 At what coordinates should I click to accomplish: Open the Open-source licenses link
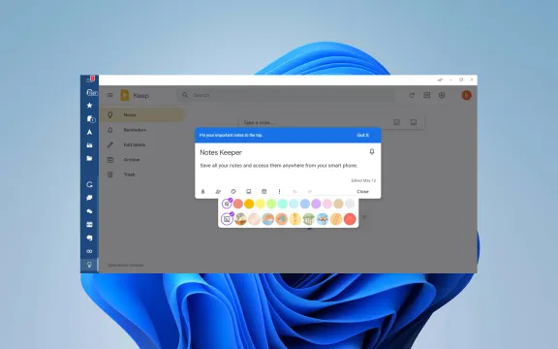125,266
